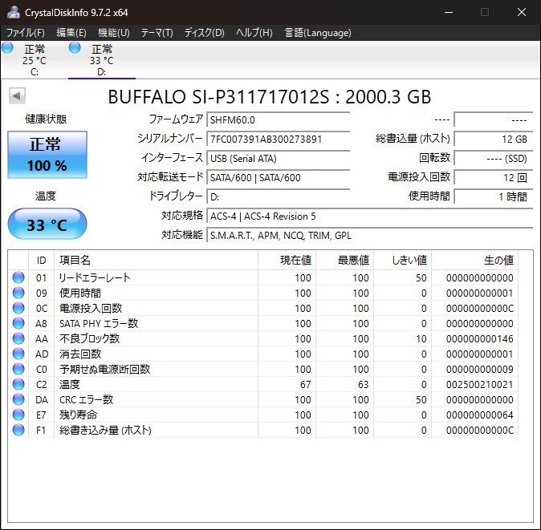Select the リードエラーレート row name
This screenshot has height=530, width=541.
(x=95, y=277)
